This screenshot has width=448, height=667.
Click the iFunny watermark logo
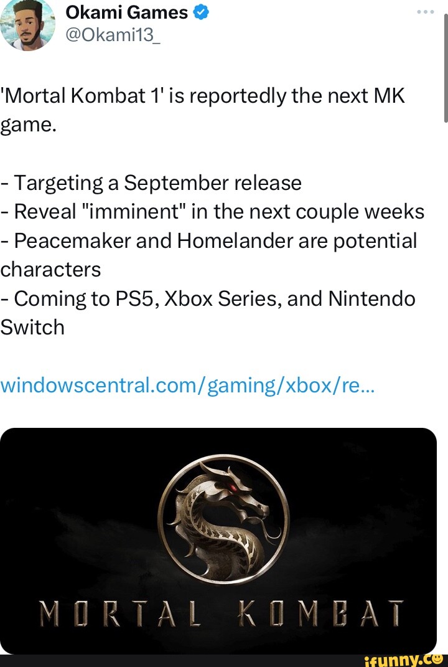pos(410,658)
